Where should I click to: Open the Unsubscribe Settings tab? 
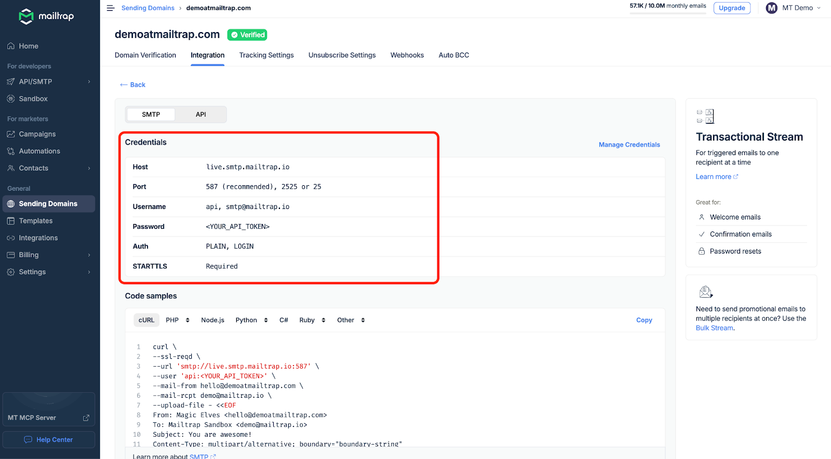click(342, 55)
